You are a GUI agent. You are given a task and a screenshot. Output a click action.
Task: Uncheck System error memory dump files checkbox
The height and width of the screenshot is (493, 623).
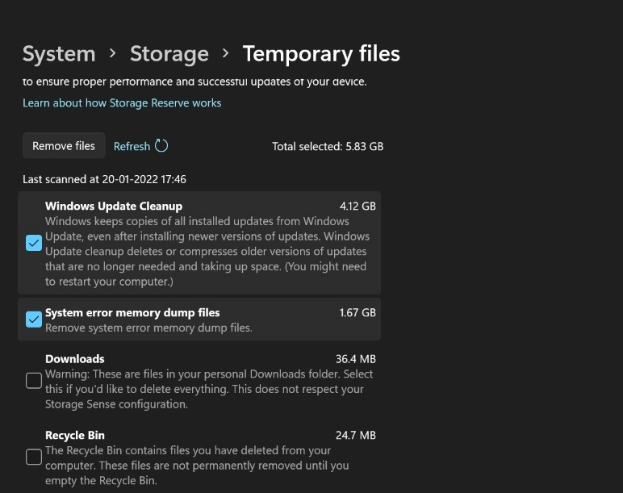[x=34, y=320]
